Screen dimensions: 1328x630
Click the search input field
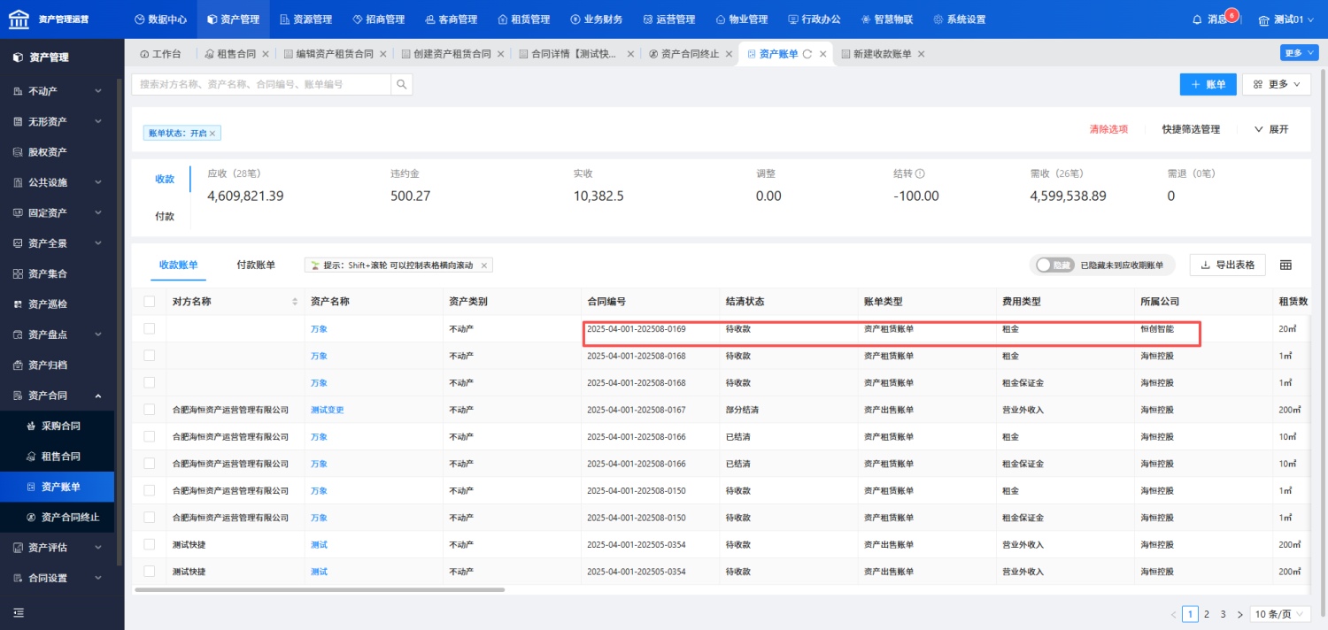point(261,84)
